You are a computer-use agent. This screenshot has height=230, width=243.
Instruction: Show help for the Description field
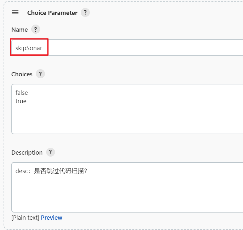click(50, 152)
